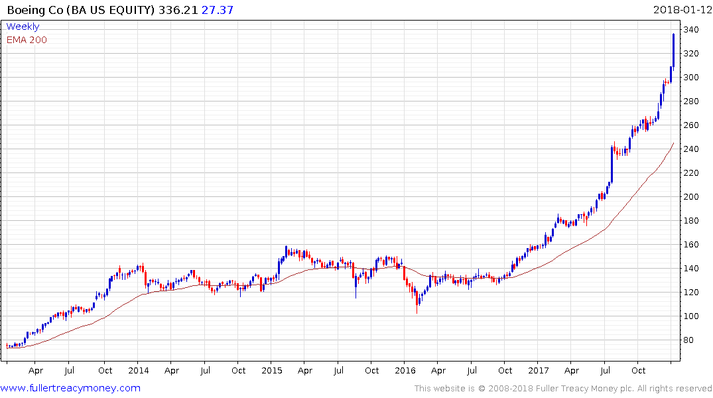
Task: Click the EMA 200 legend label
Action: 27,40
